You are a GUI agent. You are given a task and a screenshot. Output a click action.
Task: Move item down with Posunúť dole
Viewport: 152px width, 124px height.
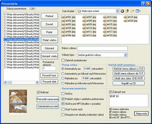point(49,82)
